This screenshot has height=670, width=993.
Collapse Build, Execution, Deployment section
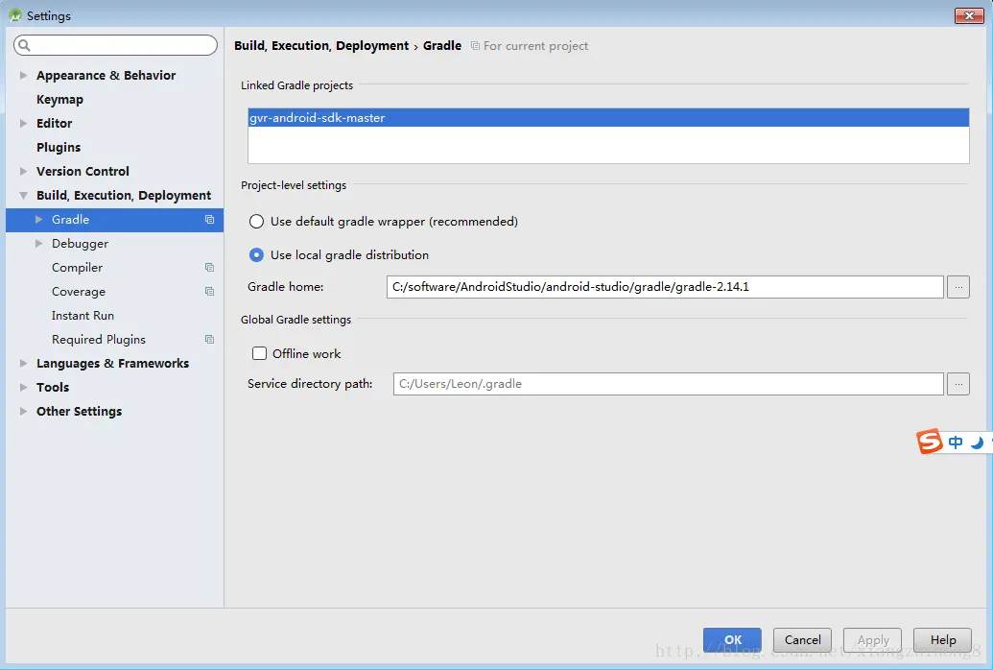[23, 195]
